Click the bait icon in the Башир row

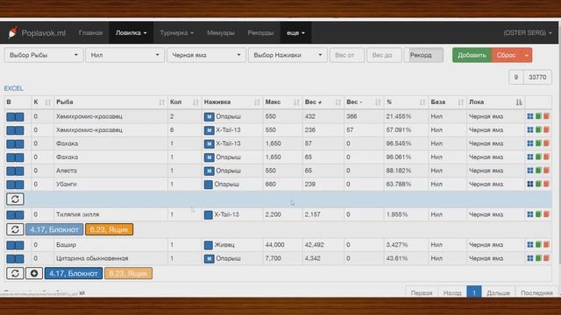(209, 245)
